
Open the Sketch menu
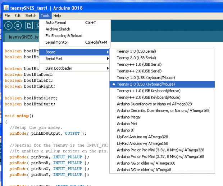[31, 16]
